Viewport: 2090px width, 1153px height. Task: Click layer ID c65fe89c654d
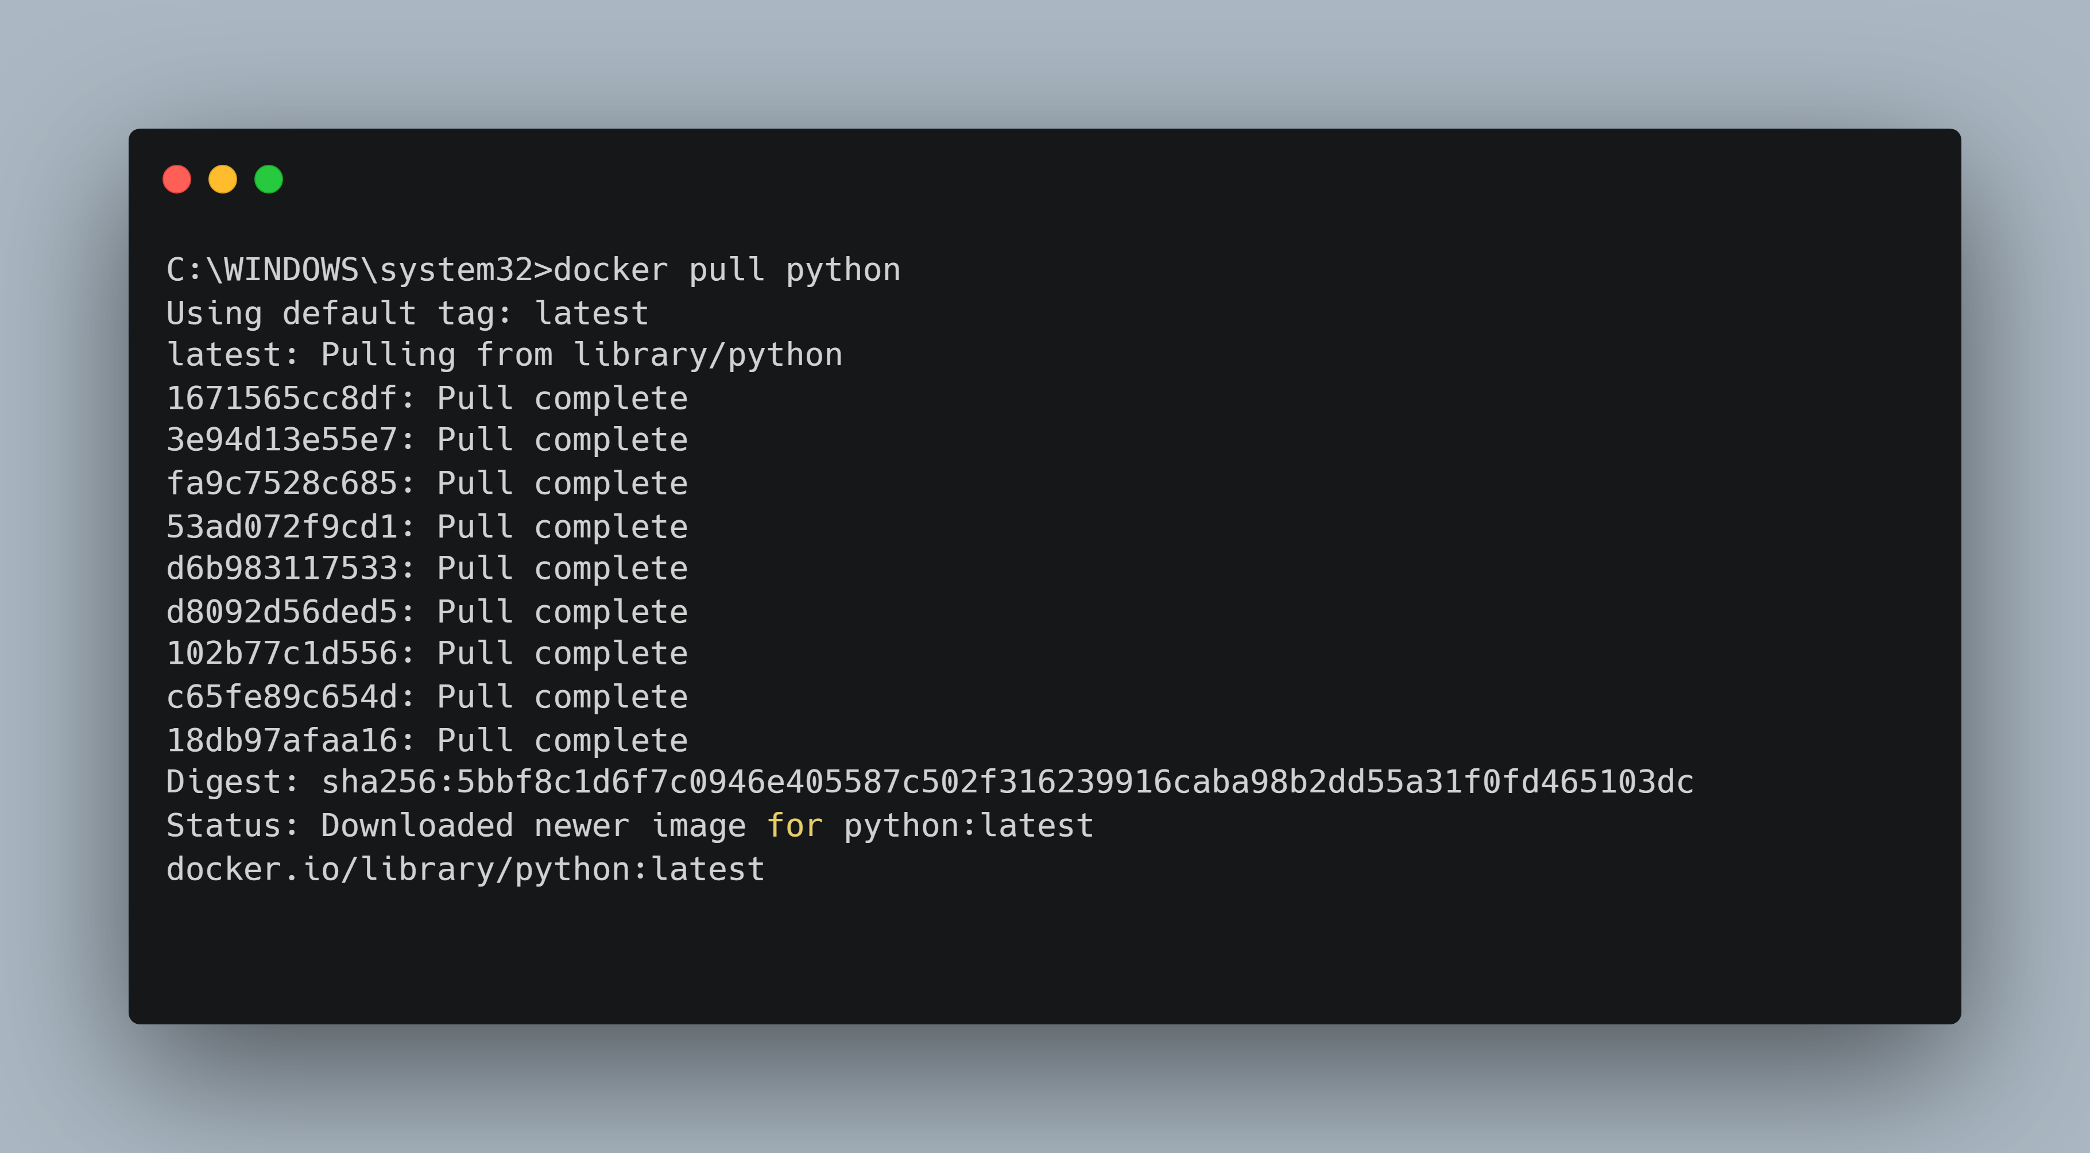(x=281, y=697)
